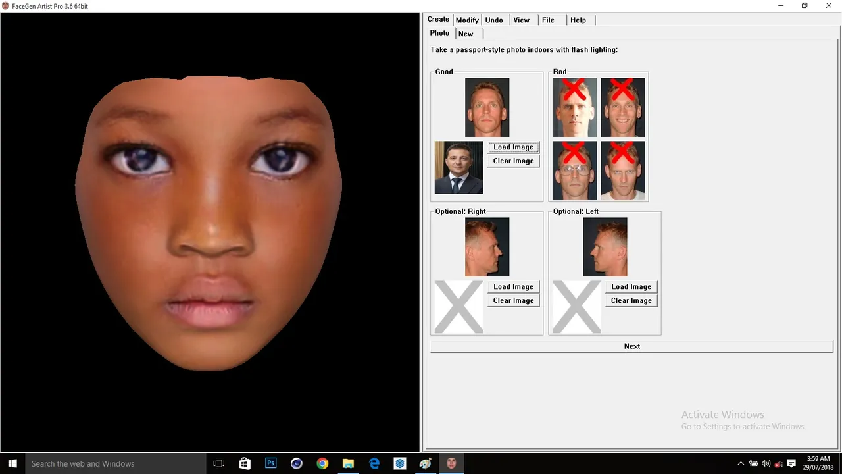The height and width of the screenshot is (474, 842).
Task: Open the View tab
Action: pyautogui.click(x=521, y=20)
